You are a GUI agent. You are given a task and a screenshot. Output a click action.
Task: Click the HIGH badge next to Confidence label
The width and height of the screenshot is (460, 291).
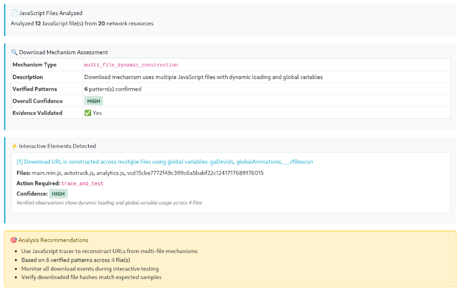click(58, 194)
